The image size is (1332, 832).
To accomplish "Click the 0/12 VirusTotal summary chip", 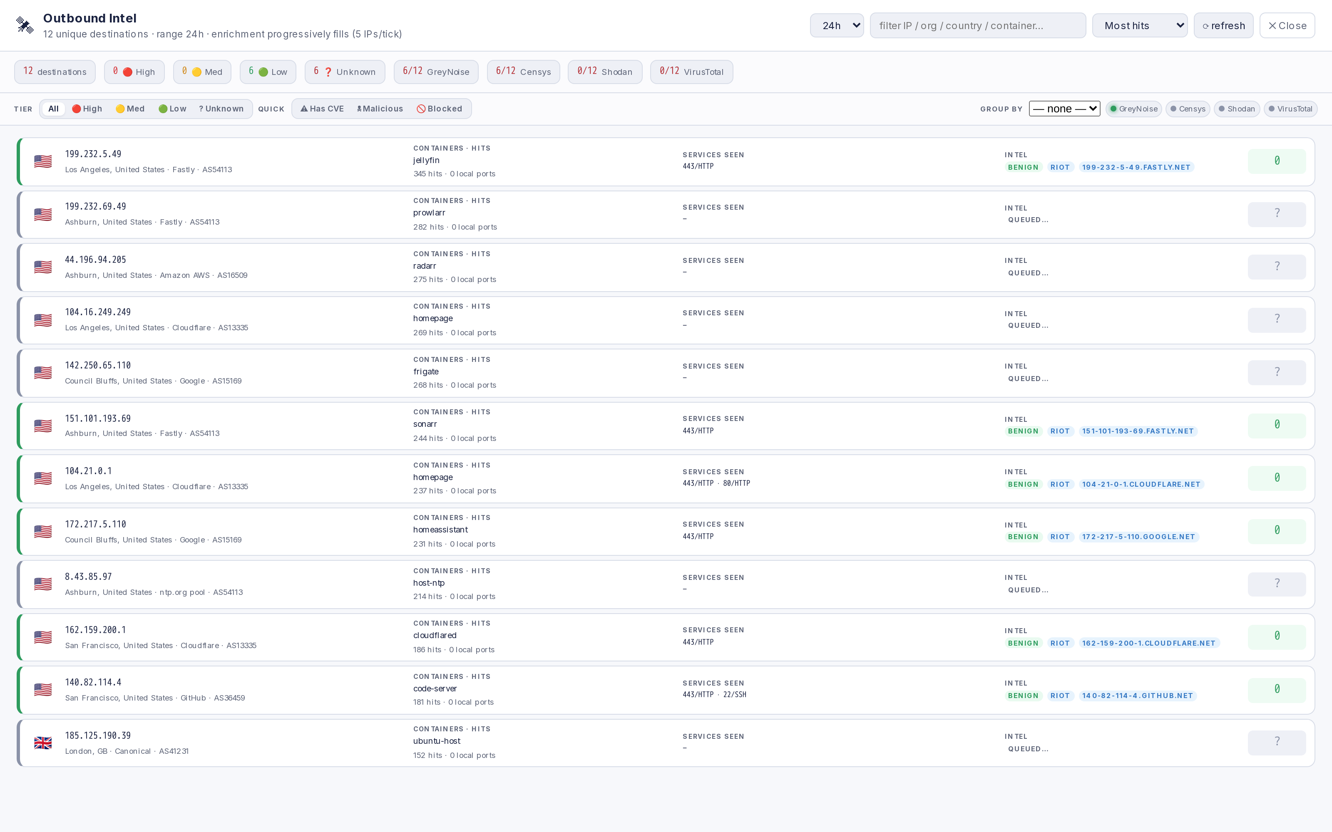I will 691,72.
